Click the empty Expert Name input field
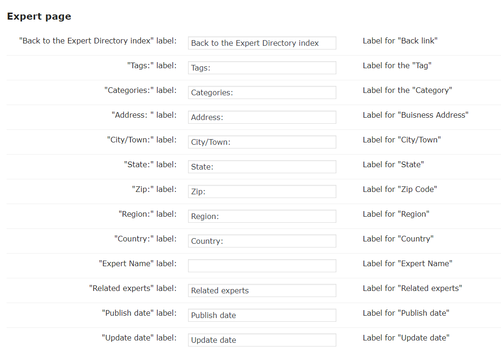The height and width of the screenshot is (361, 501). coord(262,266)
